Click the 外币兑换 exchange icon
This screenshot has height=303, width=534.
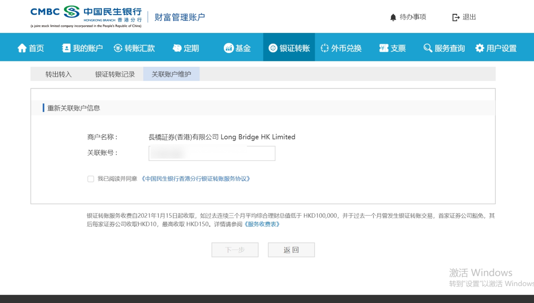(324, 48)
